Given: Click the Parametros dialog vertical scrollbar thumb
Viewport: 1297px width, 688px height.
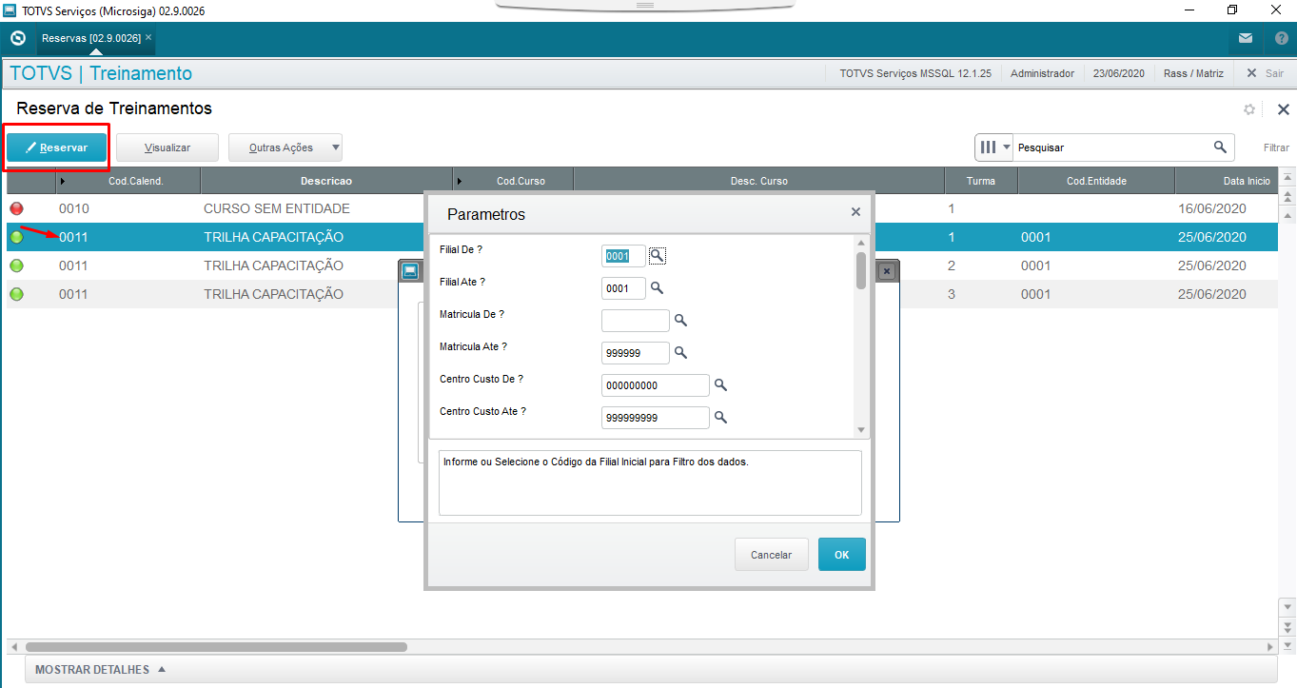Looking at the screenshot, I should 861,269.
